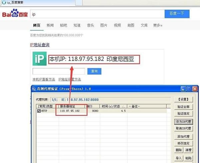Click the 取消IE代理 button
This screenshot has width=200, height=163.
pos(184,128)
